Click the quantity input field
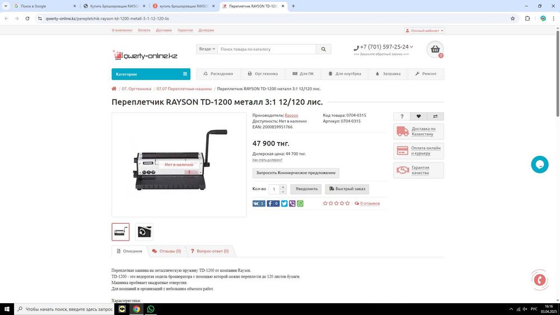This screenshot has width=560, height=315. coord(274,189)
